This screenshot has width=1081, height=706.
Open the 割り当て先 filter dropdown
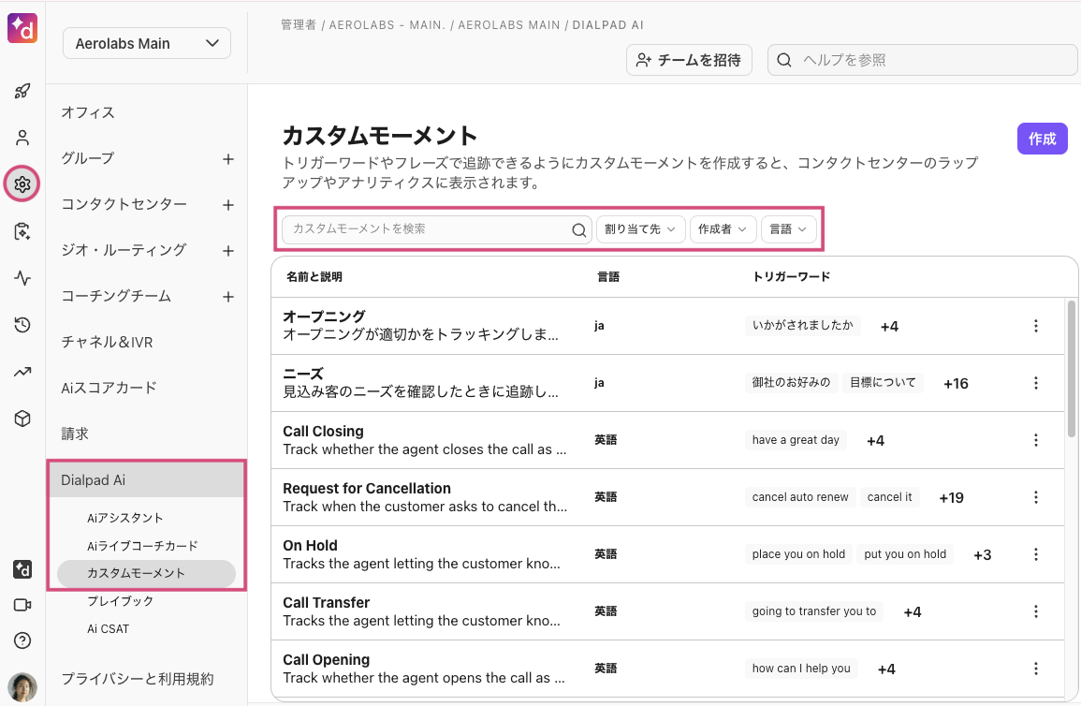[640, 229]
